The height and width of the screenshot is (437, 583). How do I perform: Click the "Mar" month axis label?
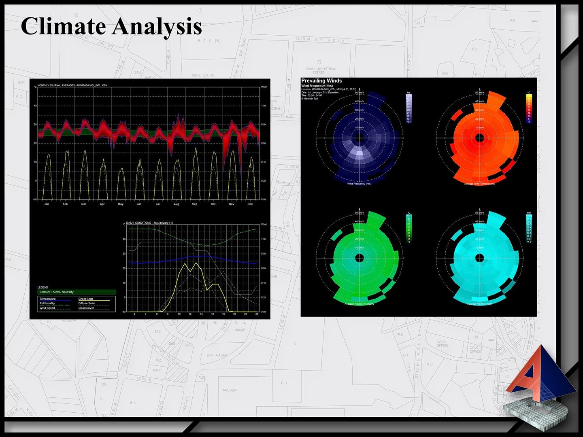(x=84, y=204)
